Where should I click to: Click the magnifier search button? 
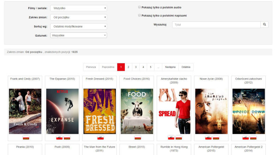[x=264, y=25]
